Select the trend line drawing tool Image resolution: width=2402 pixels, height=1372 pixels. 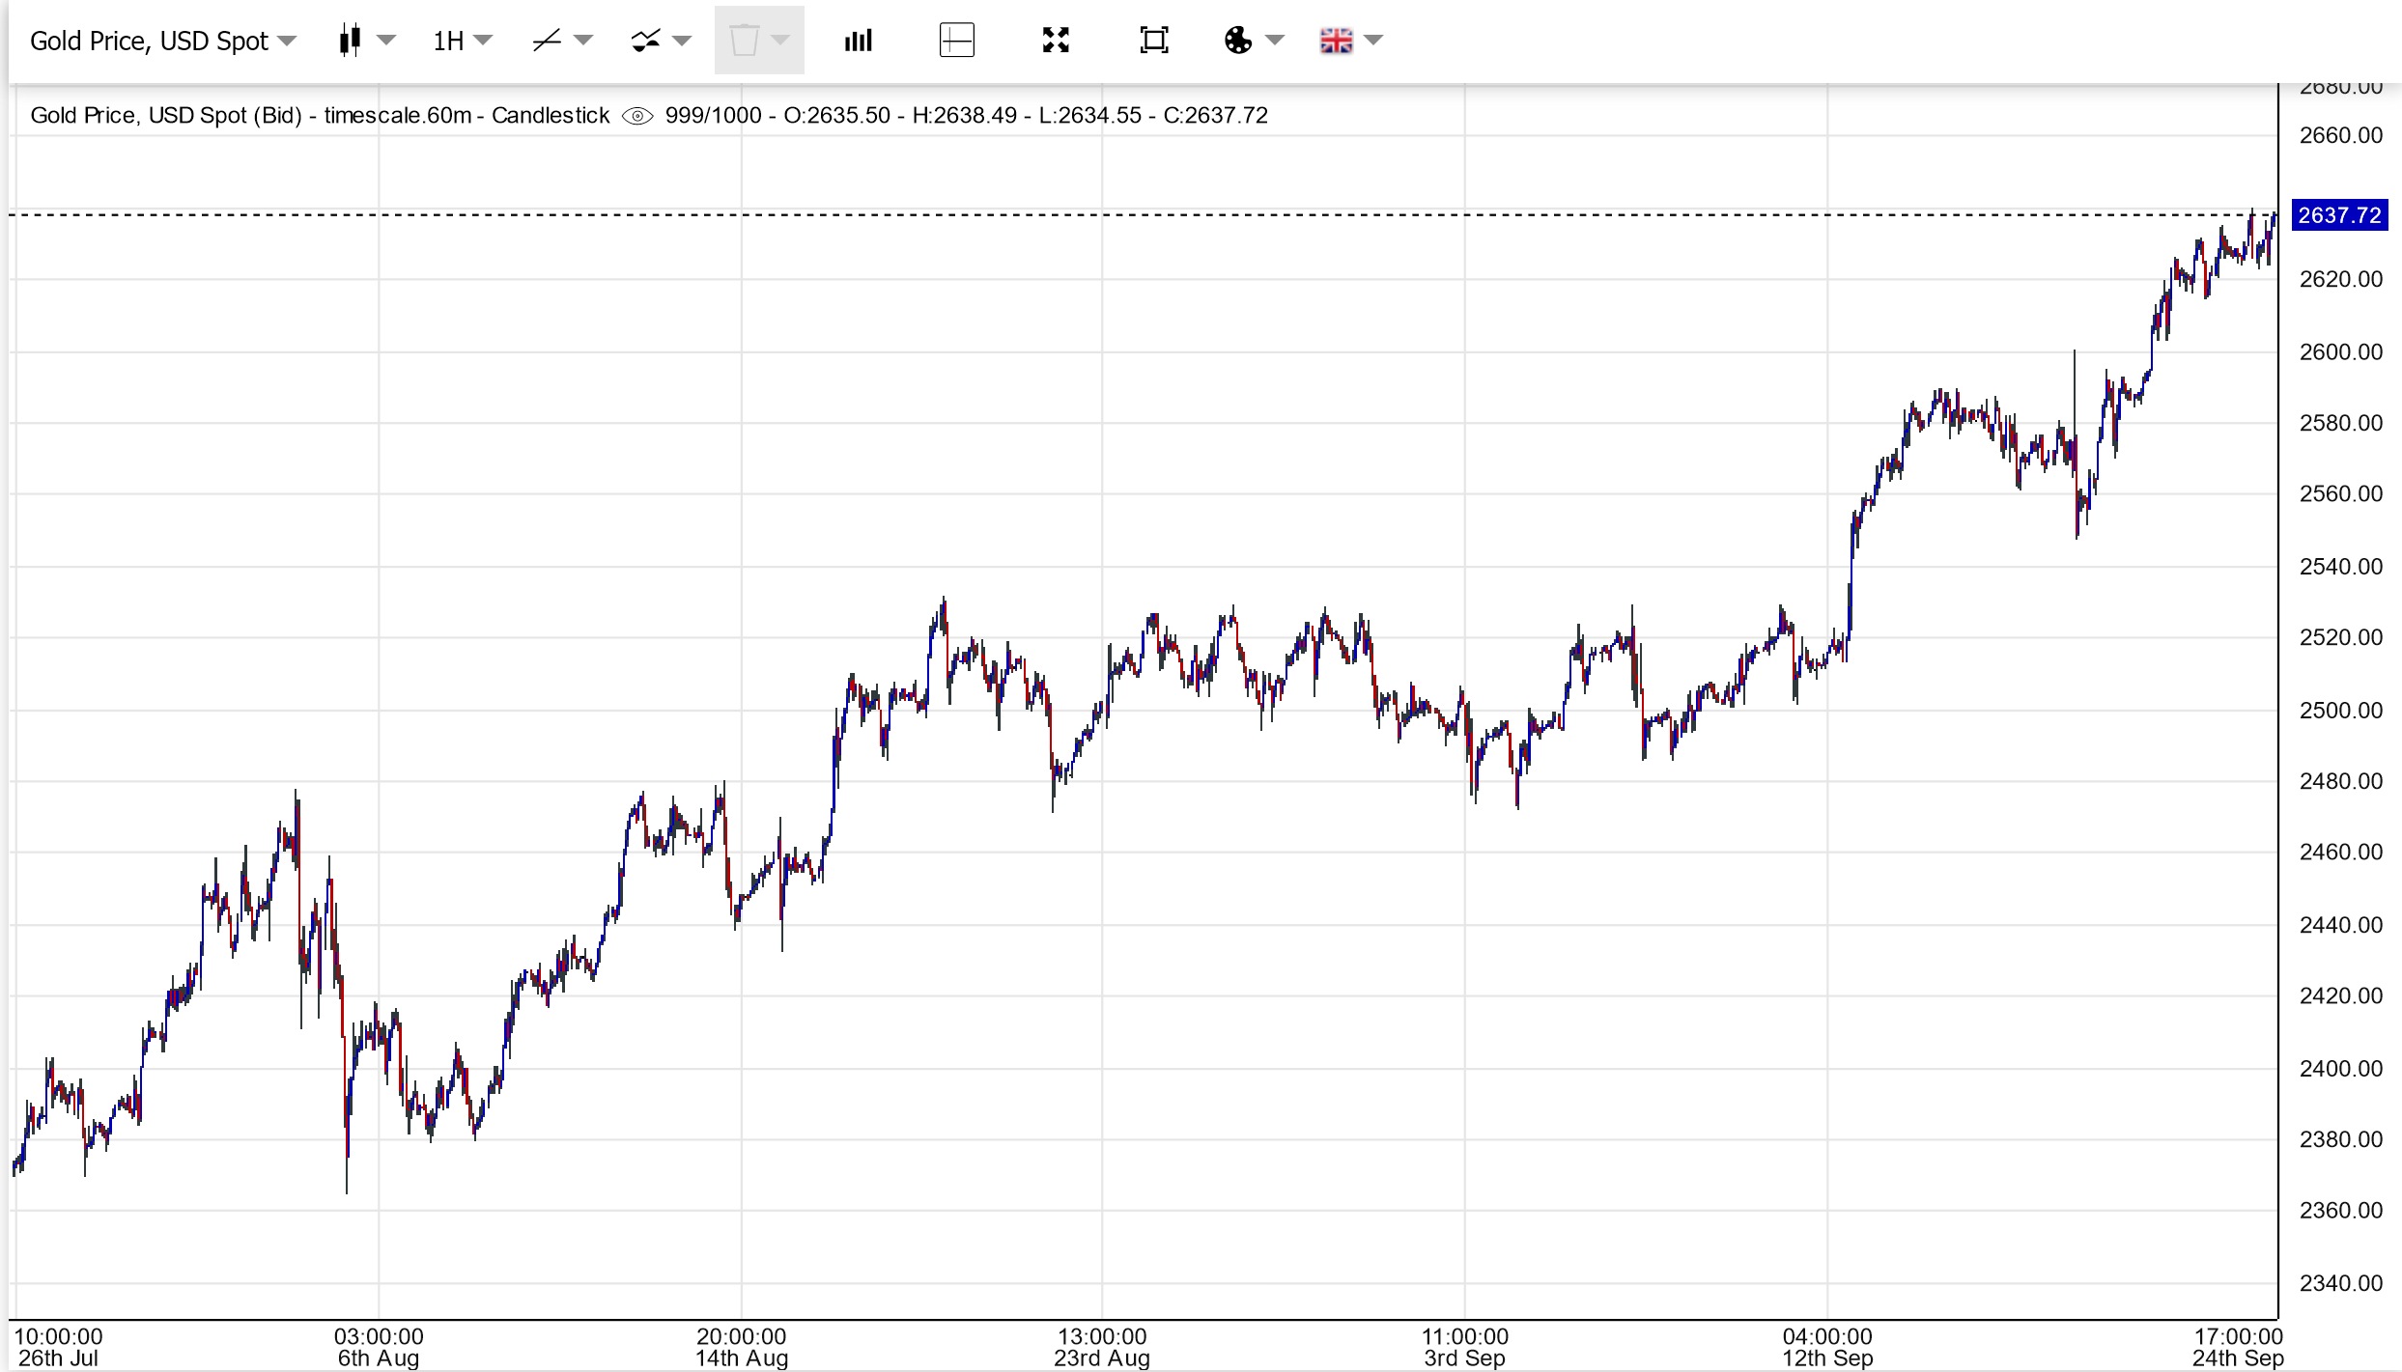pos(547,41)
